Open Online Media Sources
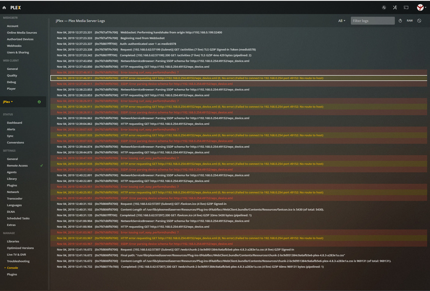Viewport: 430px width, 291px height. pyautogui.click(x=22, y=32)
